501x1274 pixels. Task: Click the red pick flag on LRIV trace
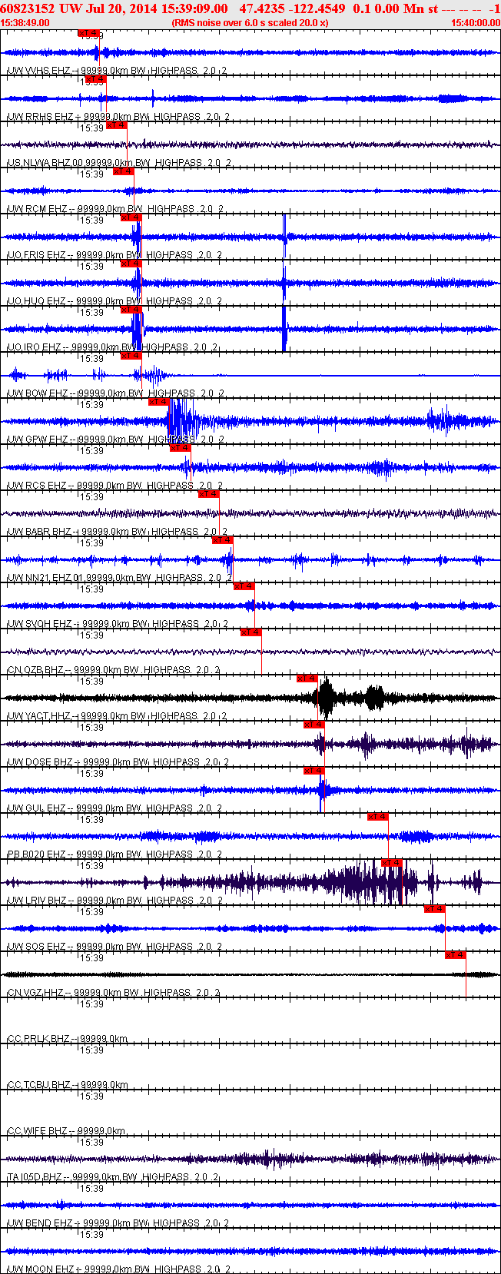pyautogui.click(x=392, y=863)
